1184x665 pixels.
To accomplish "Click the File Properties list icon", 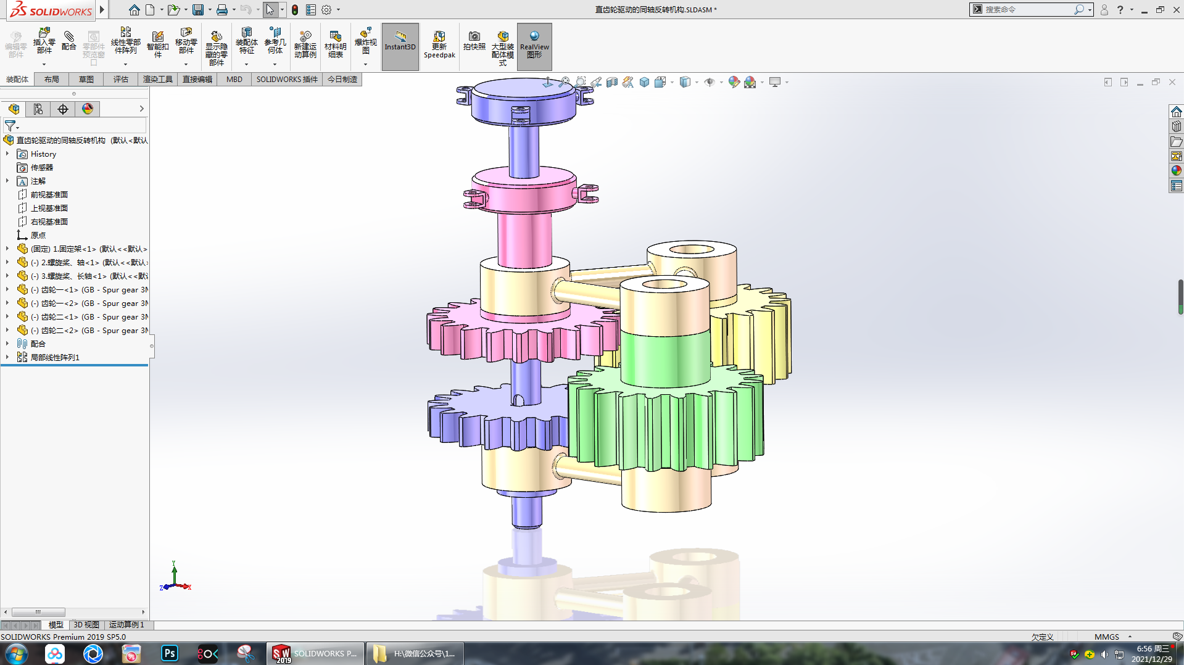I will (x=311, y=10).
